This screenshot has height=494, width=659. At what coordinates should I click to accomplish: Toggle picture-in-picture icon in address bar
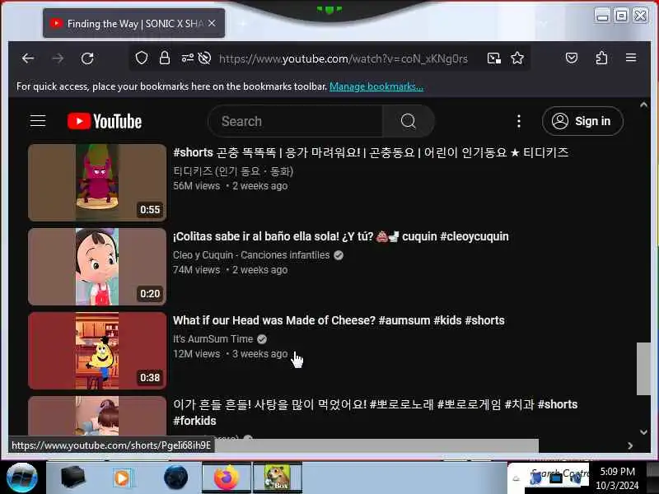pos(493,58)
